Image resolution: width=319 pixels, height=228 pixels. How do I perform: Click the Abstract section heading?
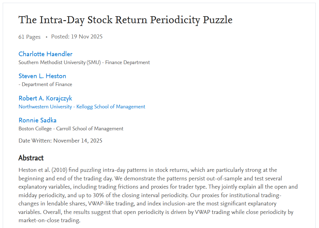pos(31,158)
